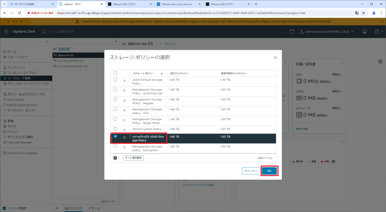Check Management Storage Policy - Regular checkbox
Viewport: 386px width, 212px height.
(x=115, y=100)
